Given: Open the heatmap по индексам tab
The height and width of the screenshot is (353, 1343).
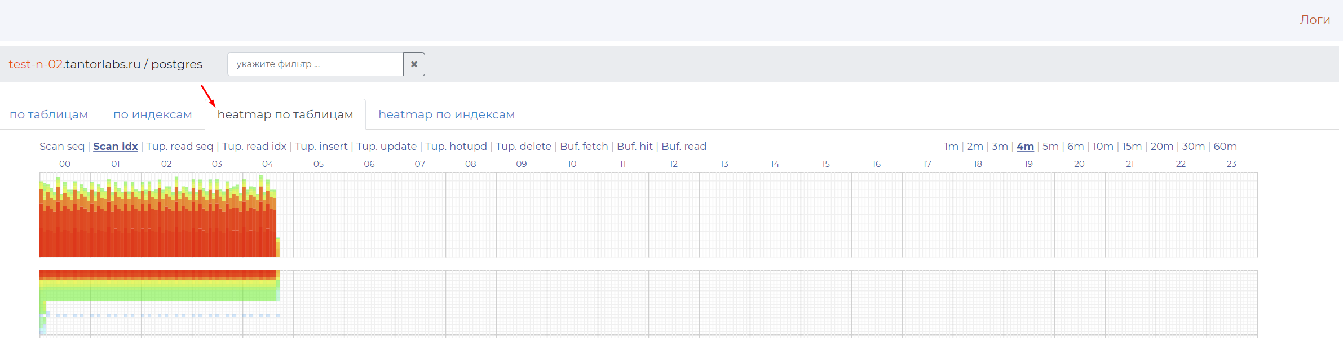Looking at the screenshot, I should (446, 114).
